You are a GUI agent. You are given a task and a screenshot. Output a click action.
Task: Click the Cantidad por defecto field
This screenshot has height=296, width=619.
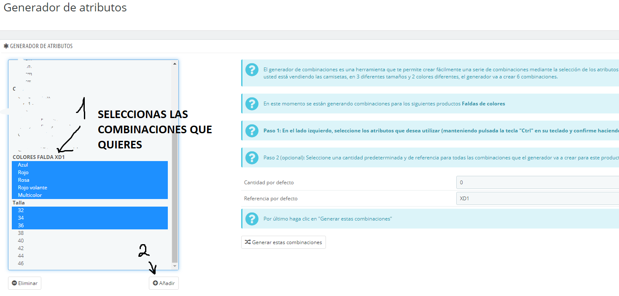point(538,183)
